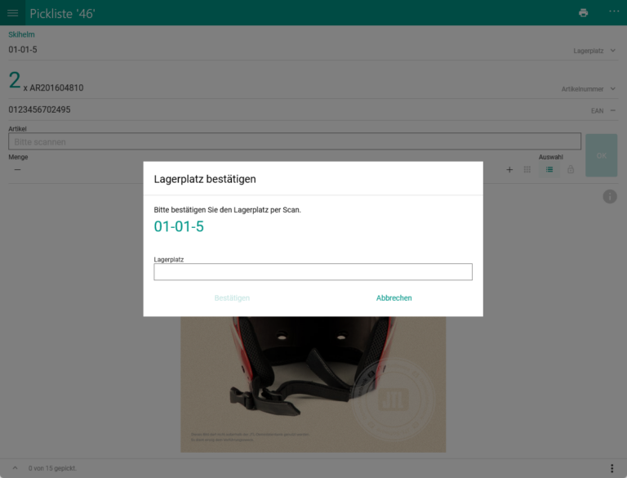Expand the bottom bar up chevron
Screen dimensions: 627x478
15,467
